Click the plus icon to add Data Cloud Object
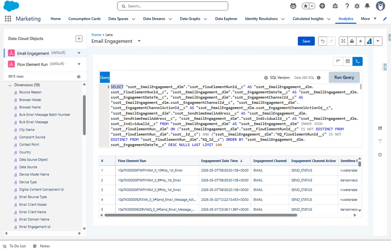The height and width of the screenshot is (251, 391). pos(79,38)
